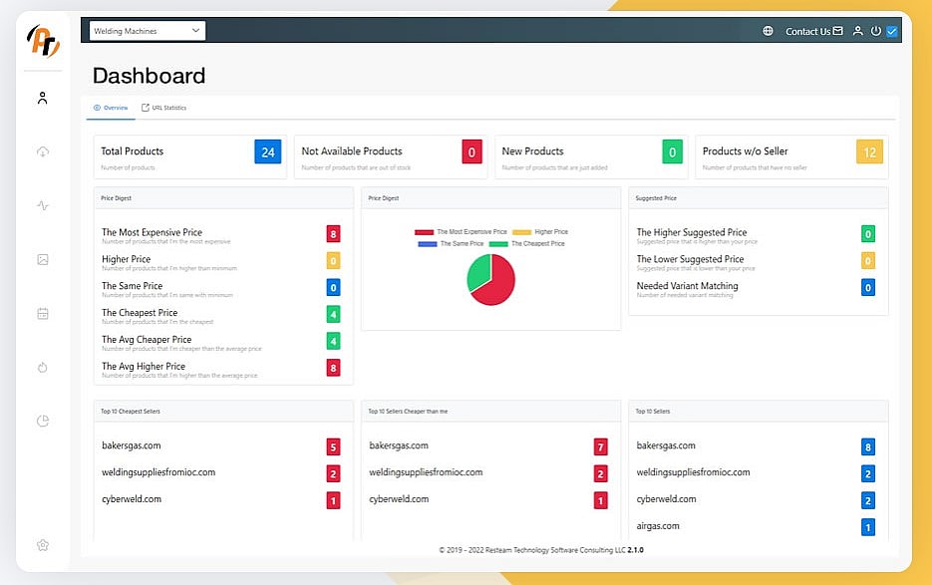Open the image gallery icon in the sidebar

(x=42, y=259)
